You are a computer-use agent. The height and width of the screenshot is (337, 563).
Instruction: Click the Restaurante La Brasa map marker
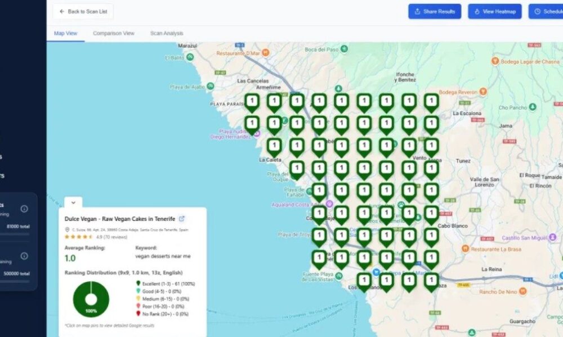click(x=466, y=248)
